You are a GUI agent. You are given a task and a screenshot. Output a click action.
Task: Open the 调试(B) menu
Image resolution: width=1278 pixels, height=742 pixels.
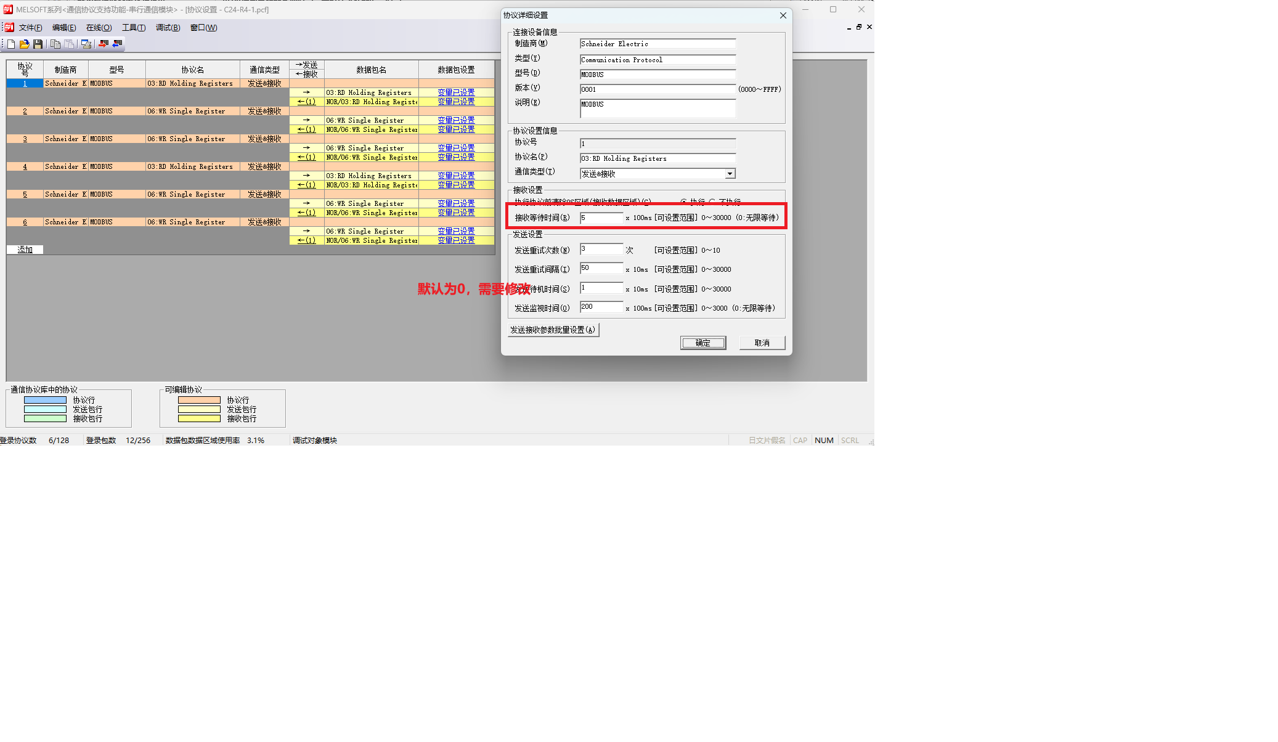click(168, 28)
